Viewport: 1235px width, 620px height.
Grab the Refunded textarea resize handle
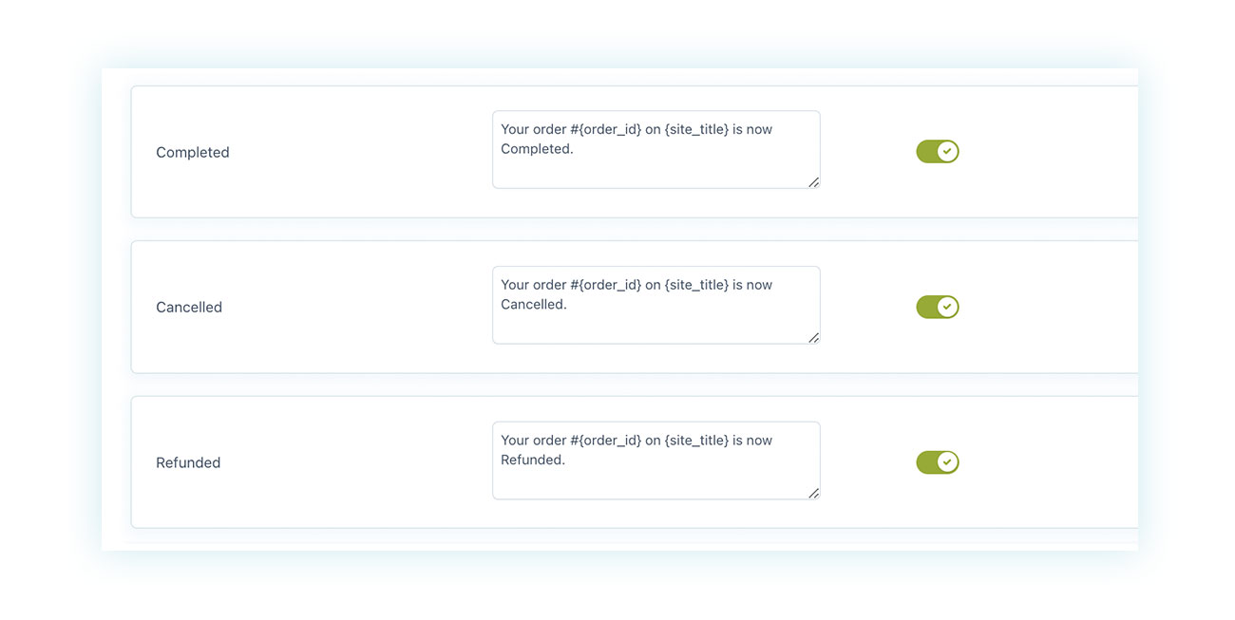tap(813, 493)
